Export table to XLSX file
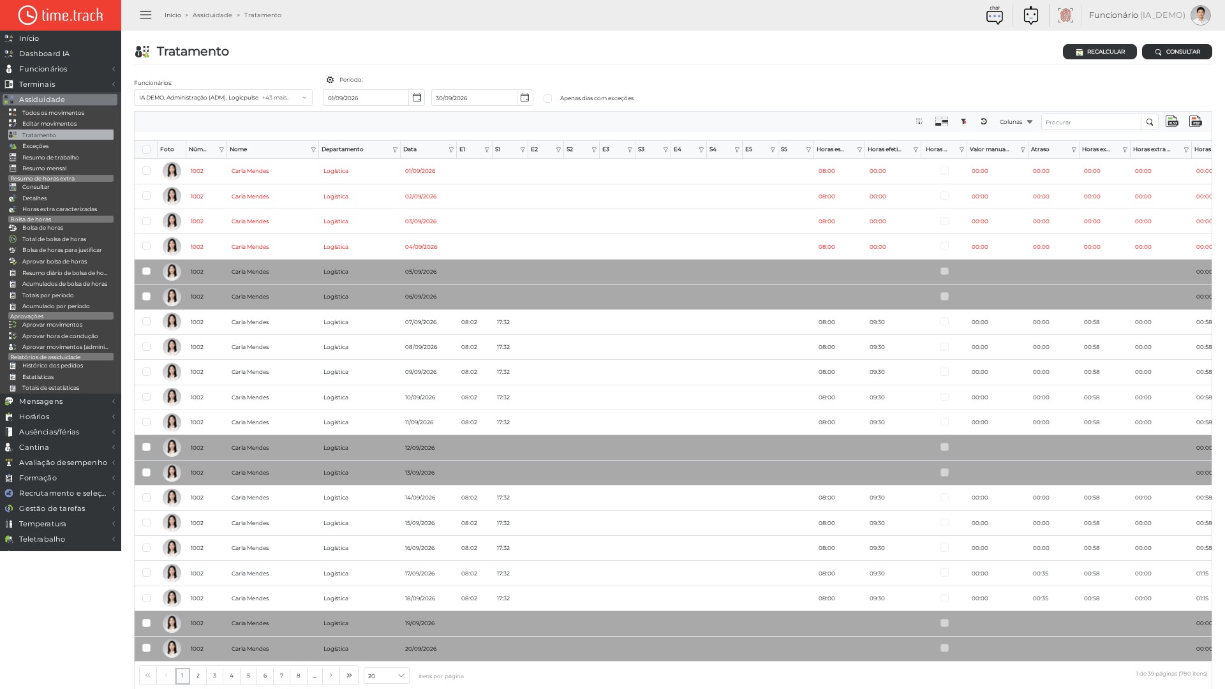 1172,121
